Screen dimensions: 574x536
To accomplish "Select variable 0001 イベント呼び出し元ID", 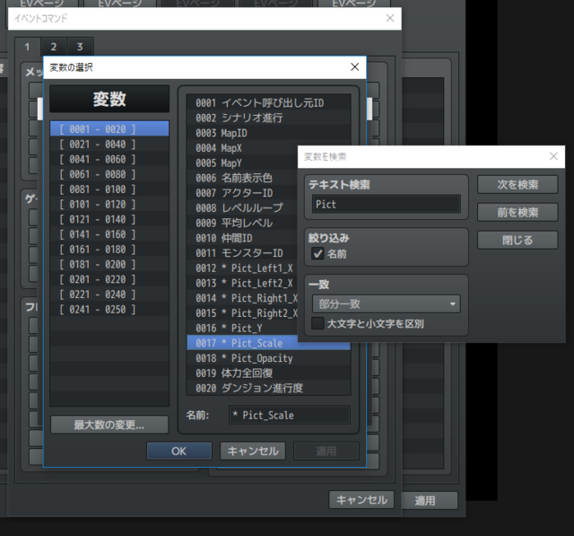I will pos(268,102).
